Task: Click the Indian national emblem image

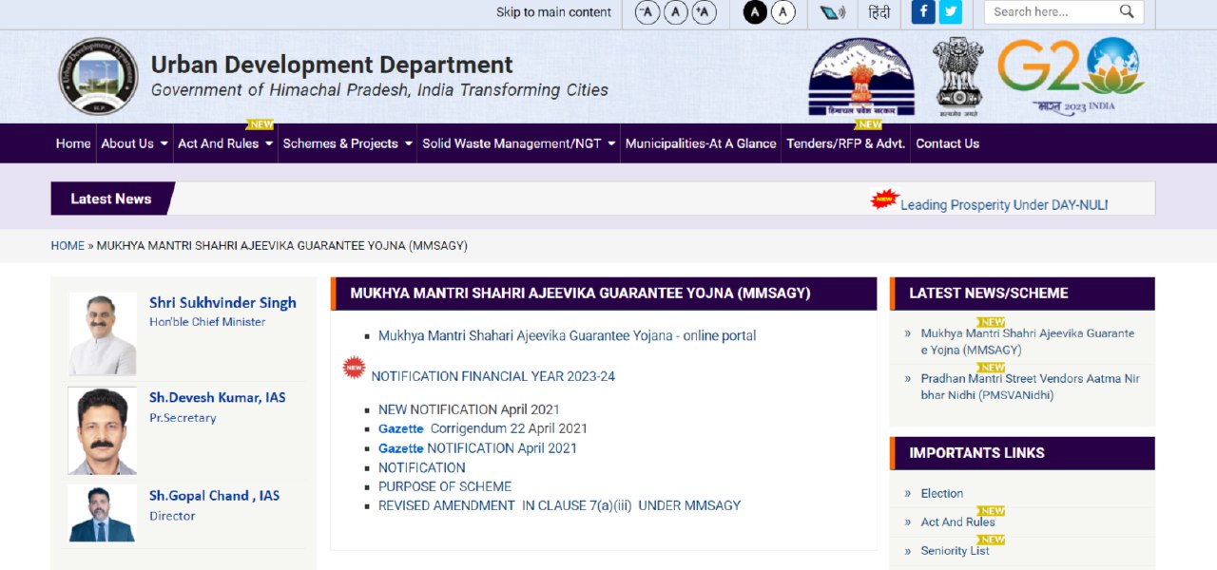Action: pyautogui.click(x=957, y=77)
